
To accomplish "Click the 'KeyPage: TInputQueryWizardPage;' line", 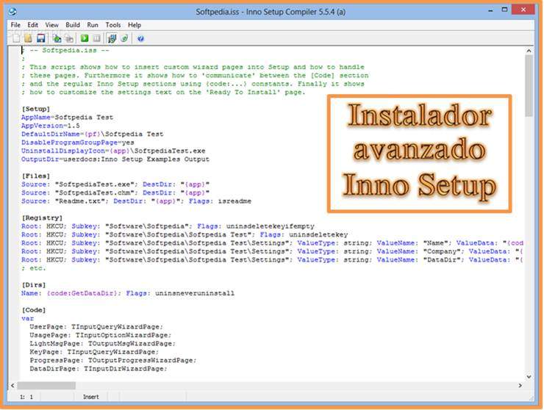I will (94, 352).
